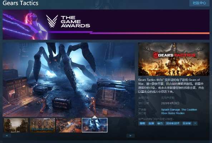Open the Splash Damage developer link
The width and height of the screenshot is (212, 143).
[x=171, y=110]
